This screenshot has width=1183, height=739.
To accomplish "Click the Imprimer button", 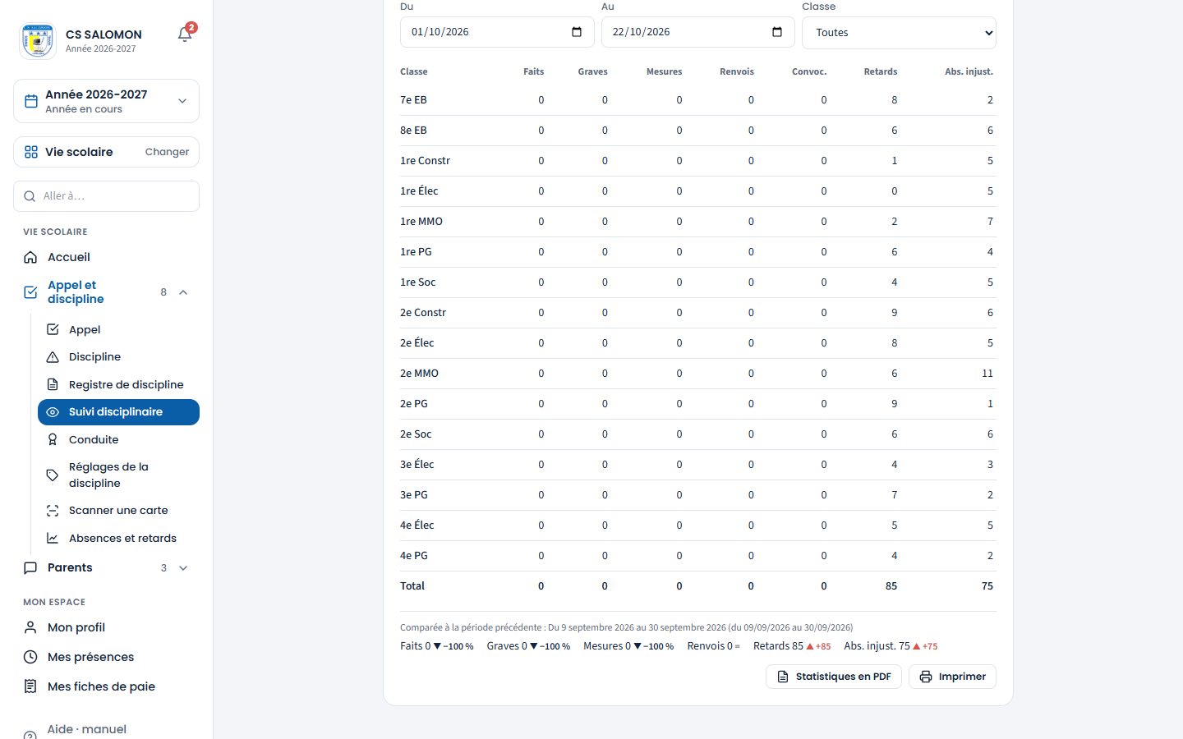I will coord(952,677).
